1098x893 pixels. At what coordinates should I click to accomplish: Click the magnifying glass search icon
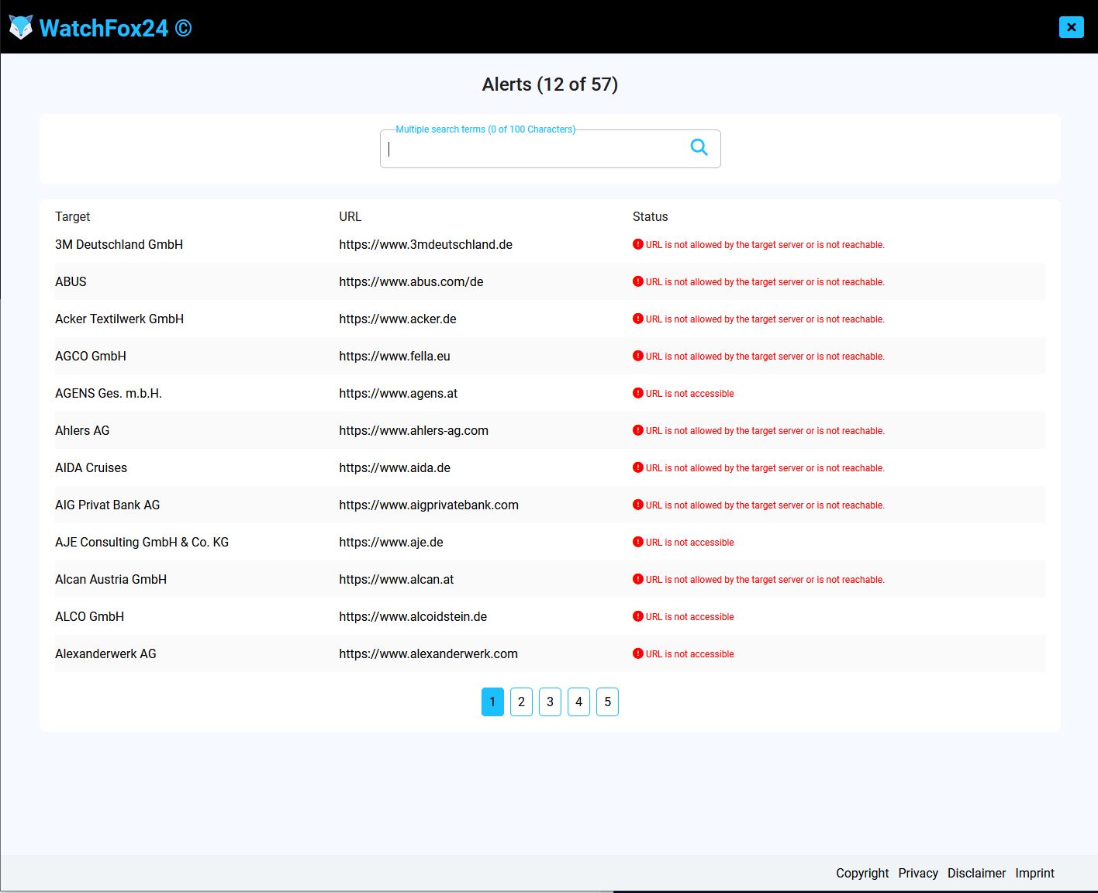coord(699,147)
